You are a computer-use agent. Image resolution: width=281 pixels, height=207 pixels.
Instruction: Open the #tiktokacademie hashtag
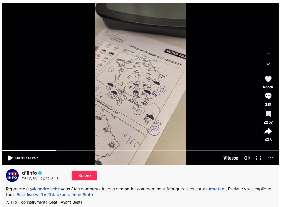pyautogui.click(x=64, y=194)
